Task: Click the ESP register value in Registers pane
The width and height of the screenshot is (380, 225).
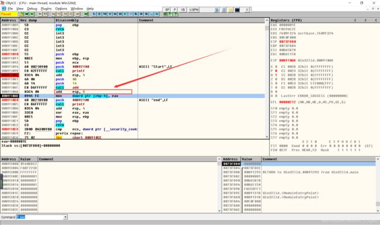Action: coord(288,41)
